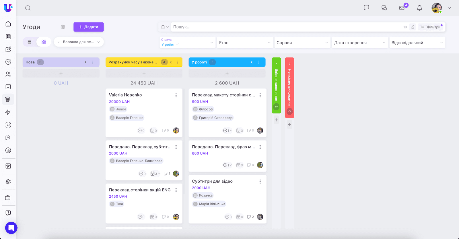Open the lightning automation icon in sidebar
459x239 pixels.
coord(8,112)
